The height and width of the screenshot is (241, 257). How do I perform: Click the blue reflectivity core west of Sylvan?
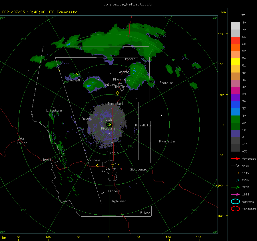click(x=89, y=86)
